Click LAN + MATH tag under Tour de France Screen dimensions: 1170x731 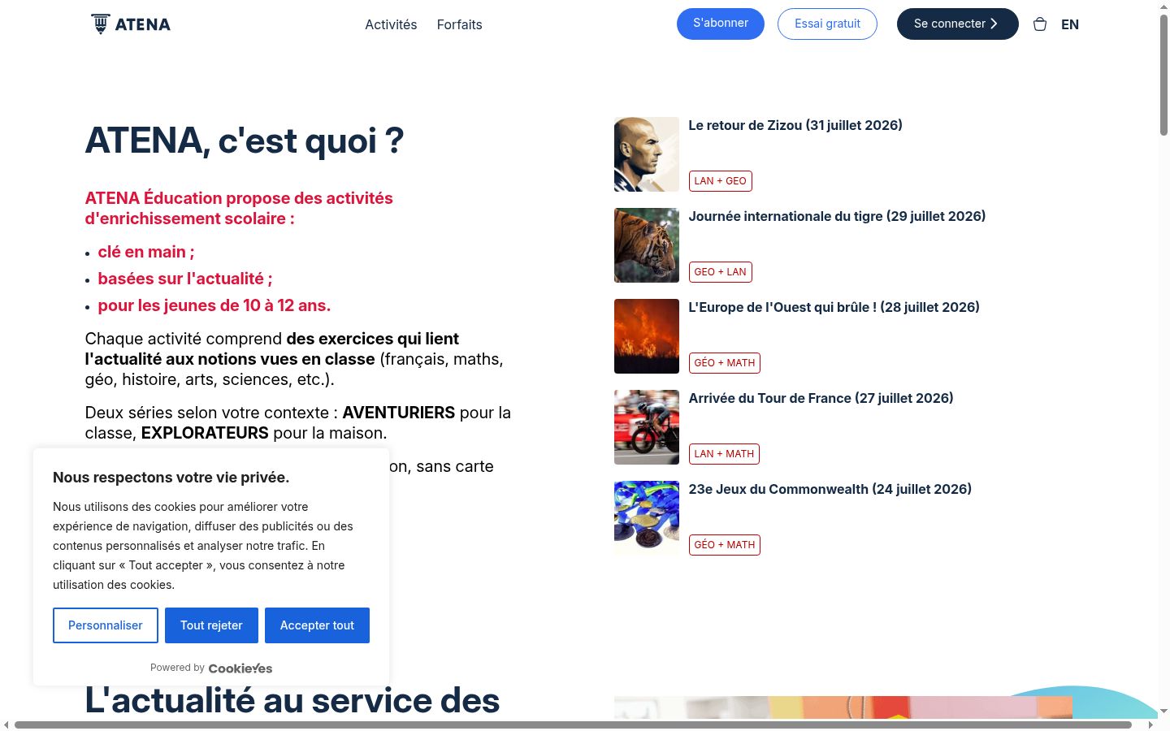(x=724, y=454)
